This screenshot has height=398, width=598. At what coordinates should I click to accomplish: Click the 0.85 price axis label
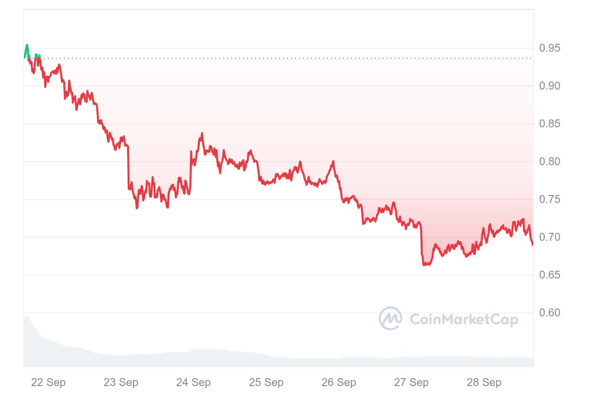(x=550, y=124)
